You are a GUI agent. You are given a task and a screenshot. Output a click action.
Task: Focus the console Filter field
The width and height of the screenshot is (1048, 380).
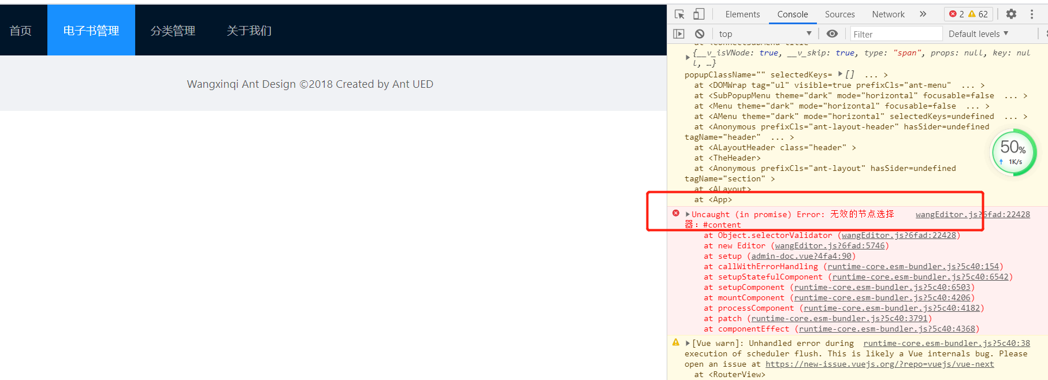[x=895, y=34]
